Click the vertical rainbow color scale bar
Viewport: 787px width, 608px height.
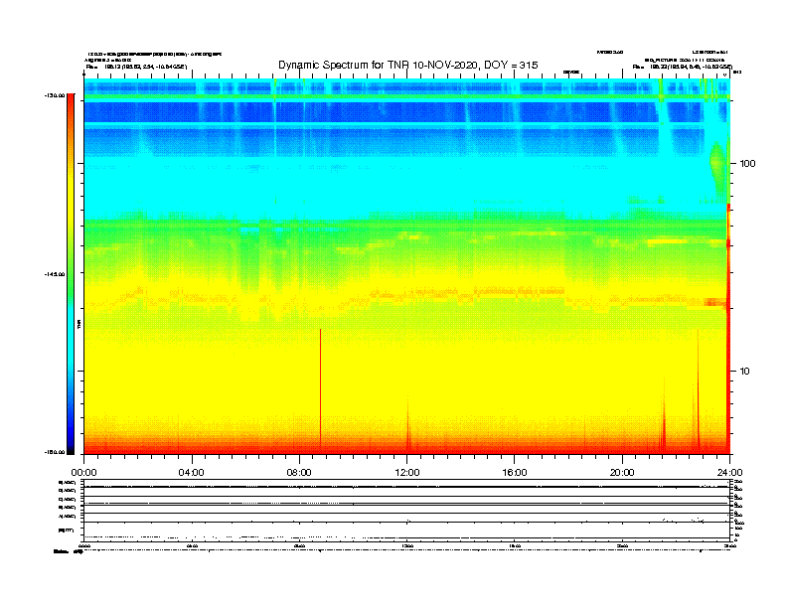click(71, 274)
